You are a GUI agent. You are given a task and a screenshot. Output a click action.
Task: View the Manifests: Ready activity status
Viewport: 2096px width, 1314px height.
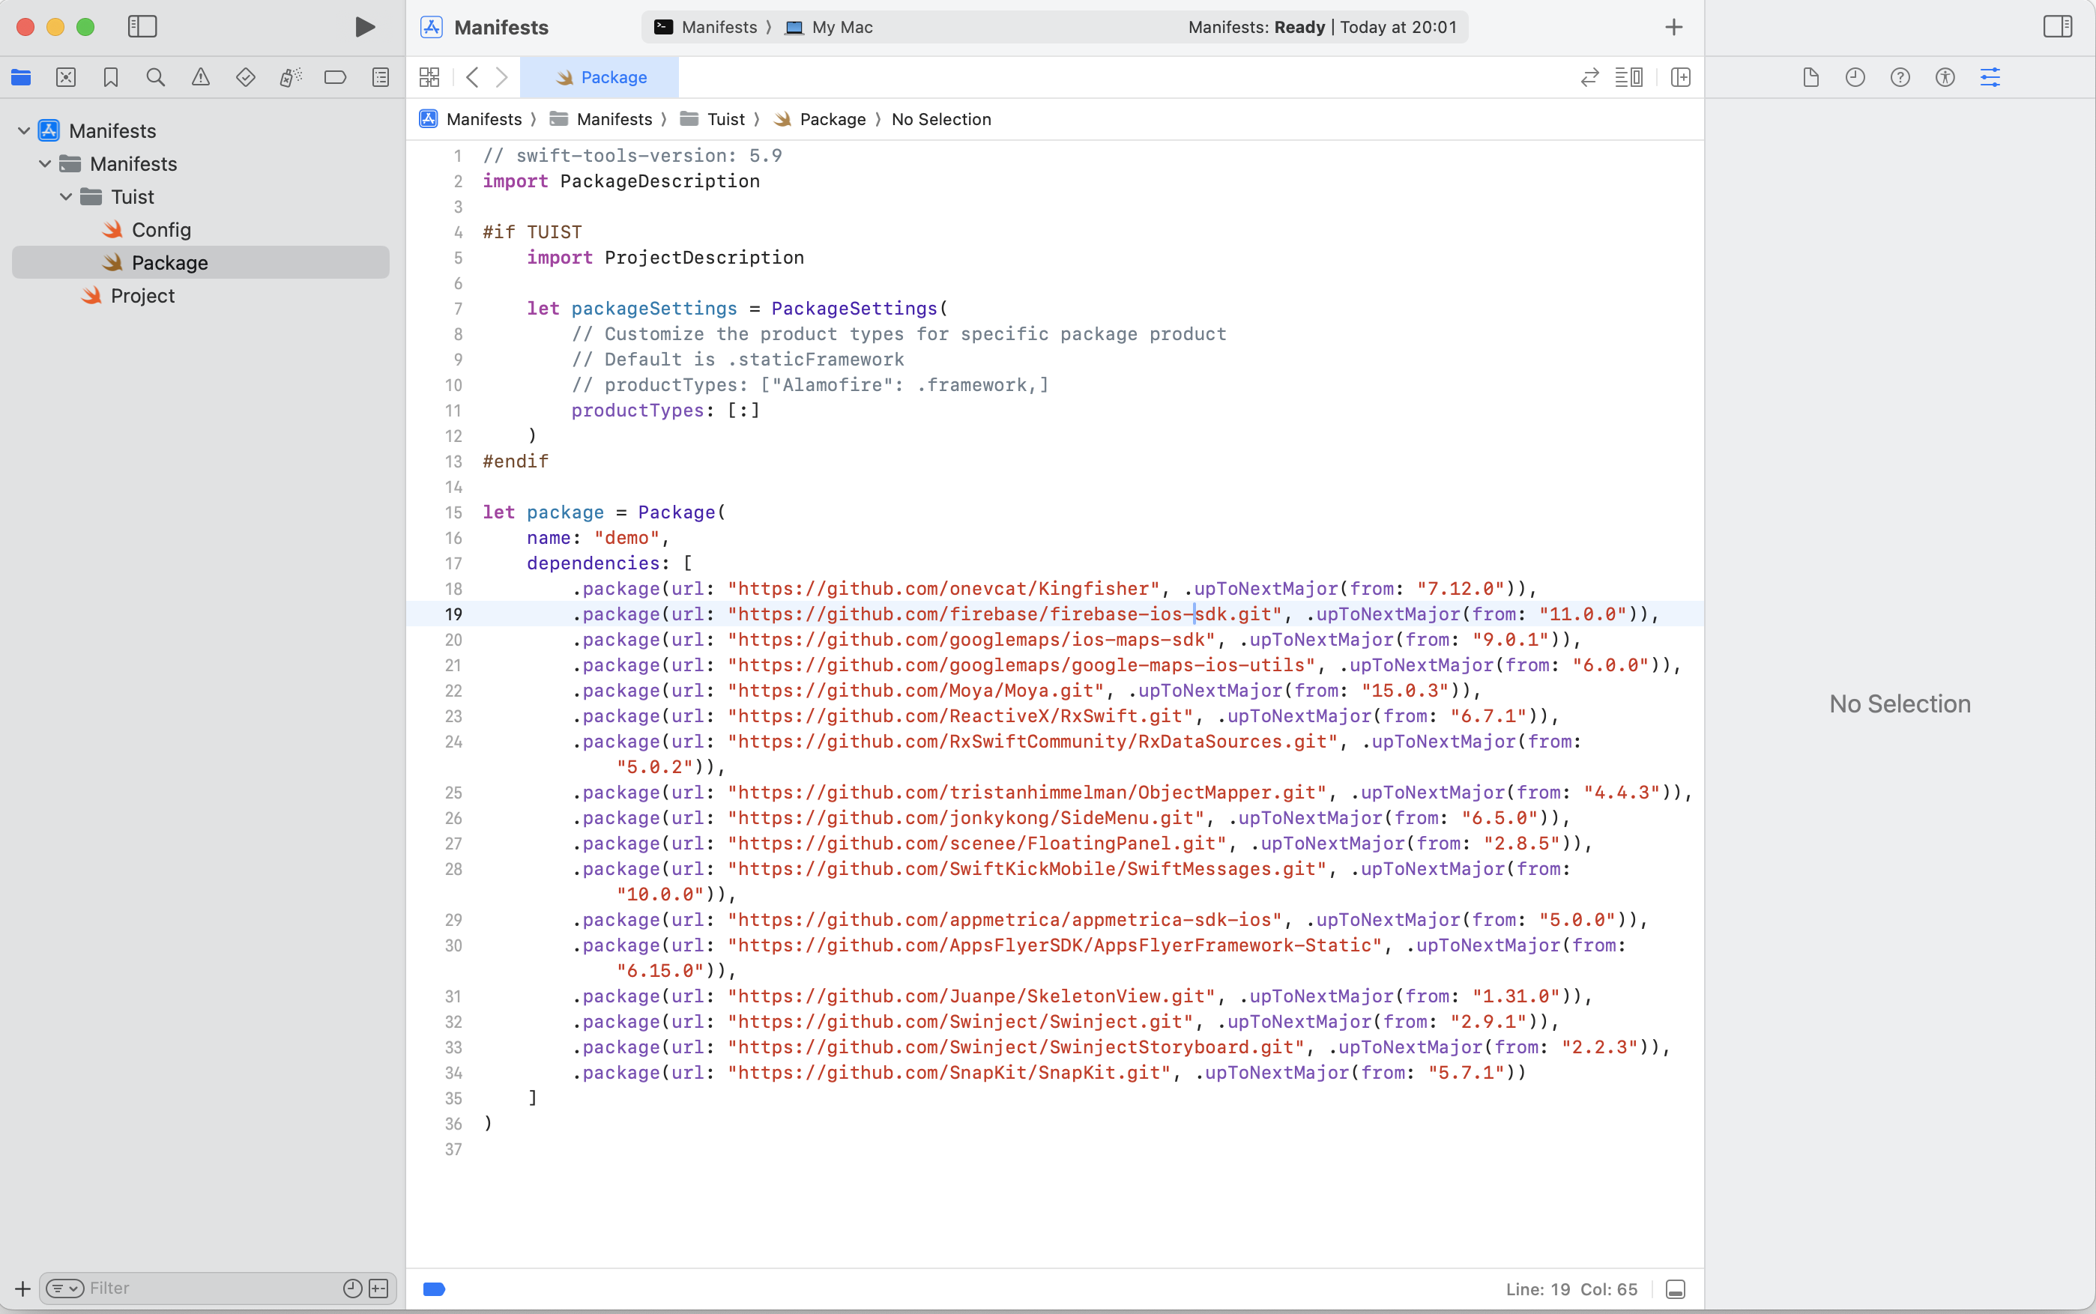coord(1321,27)
